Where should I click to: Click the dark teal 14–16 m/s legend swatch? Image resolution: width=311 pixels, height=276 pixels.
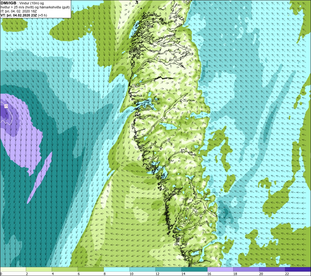194,269
